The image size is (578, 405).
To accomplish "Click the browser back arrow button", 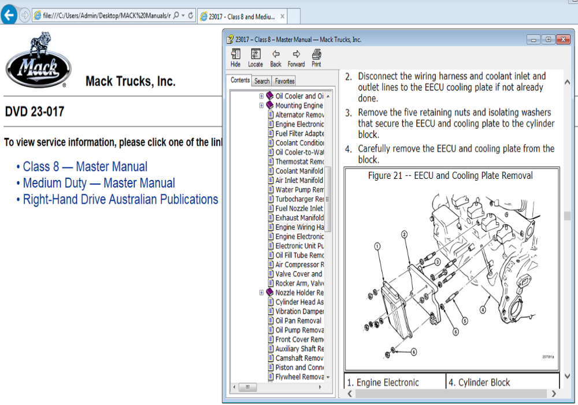I will click(9, 16).
